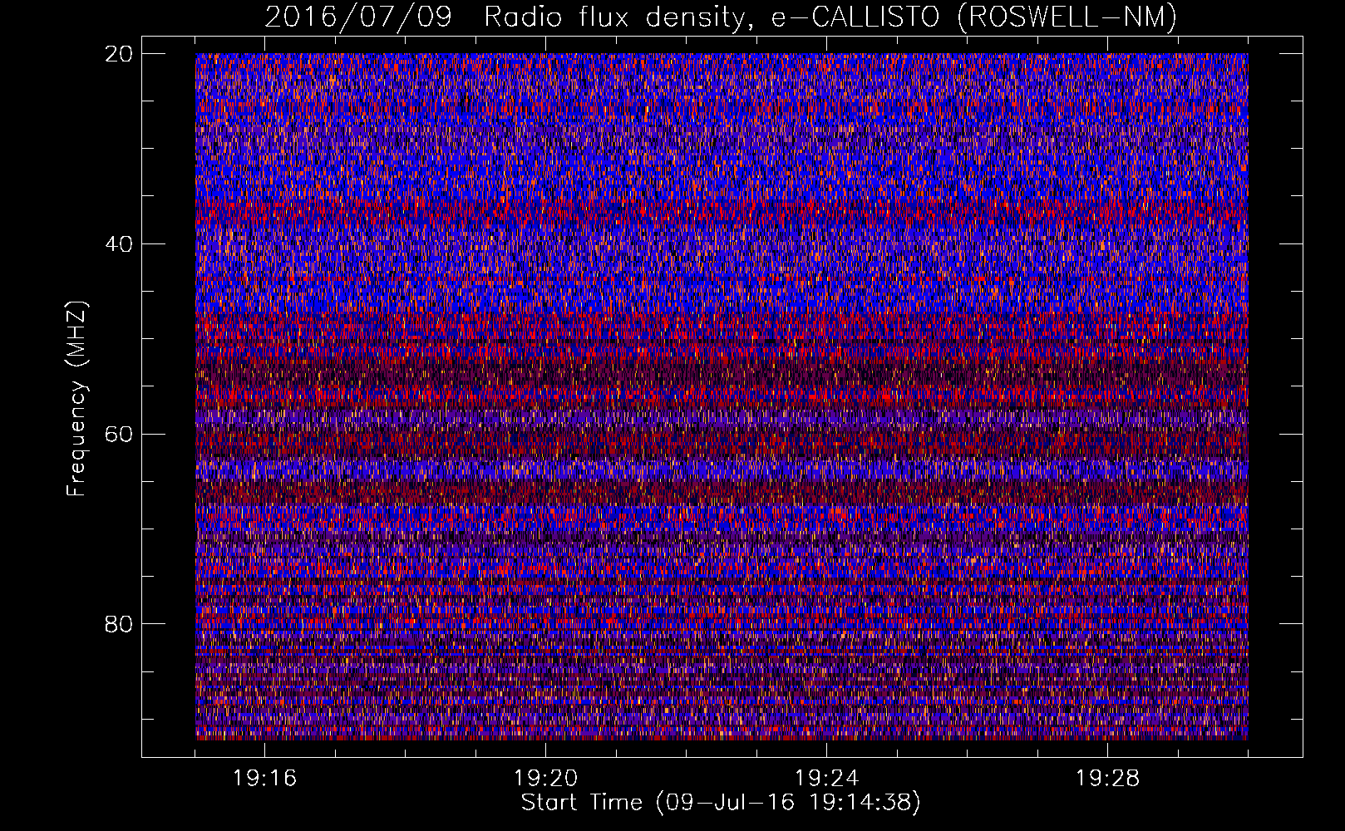The width and height of the screenshot is (1345, 831).
Task: Click the 19:28 time tick label
Action: 1107,779
